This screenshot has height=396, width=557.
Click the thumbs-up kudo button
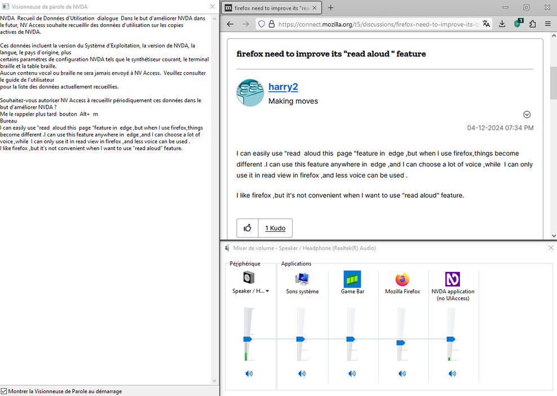[247, 228]
